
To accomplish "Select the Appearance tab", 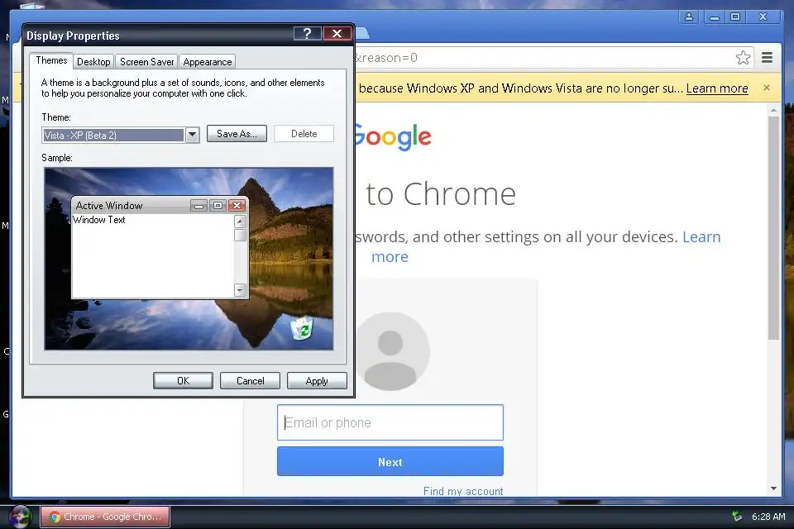I will click(207, 62).
